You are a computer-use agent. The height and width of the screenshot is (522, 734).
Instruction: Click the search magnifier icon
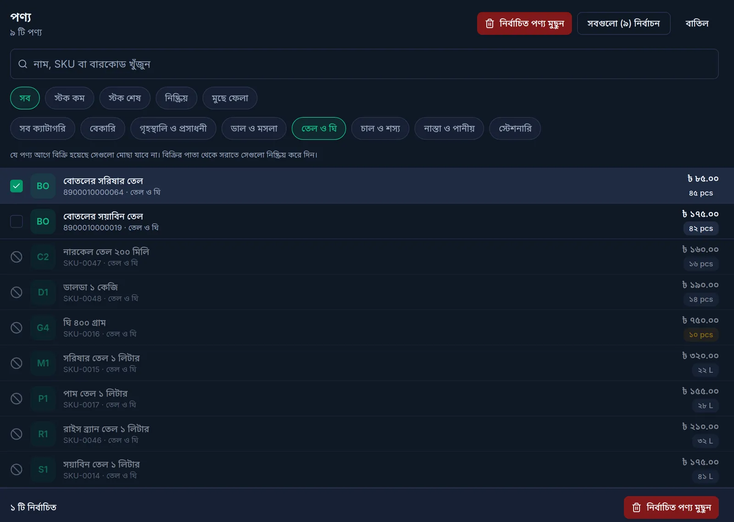click(x=22, y=64)
